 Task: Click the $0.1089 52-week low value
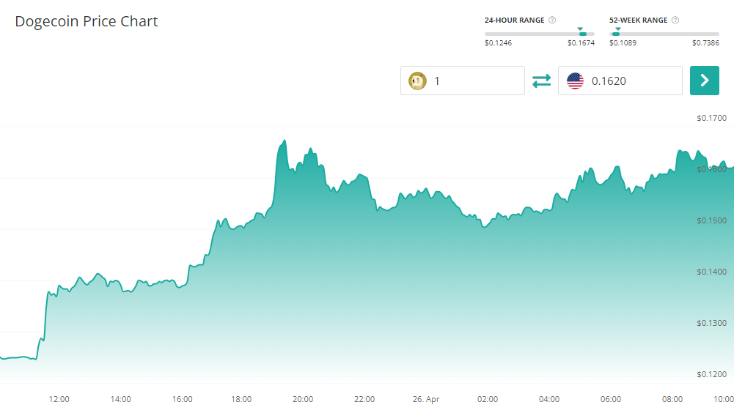point(623,42)
